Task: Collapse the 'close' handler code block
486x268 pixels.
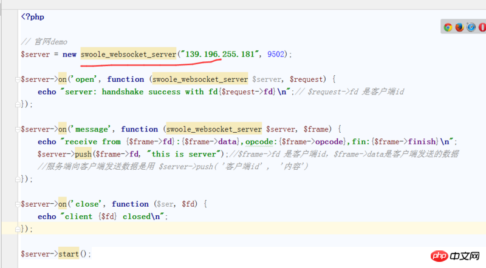Action: coord(18,204)
